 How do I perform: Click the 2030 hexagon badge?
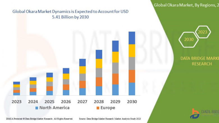point(189,40)
